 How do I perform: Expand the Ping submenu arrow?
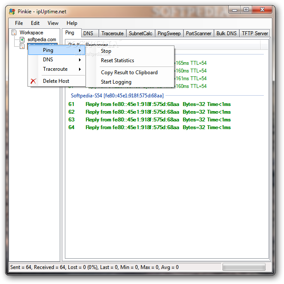[x=80, y=50]
